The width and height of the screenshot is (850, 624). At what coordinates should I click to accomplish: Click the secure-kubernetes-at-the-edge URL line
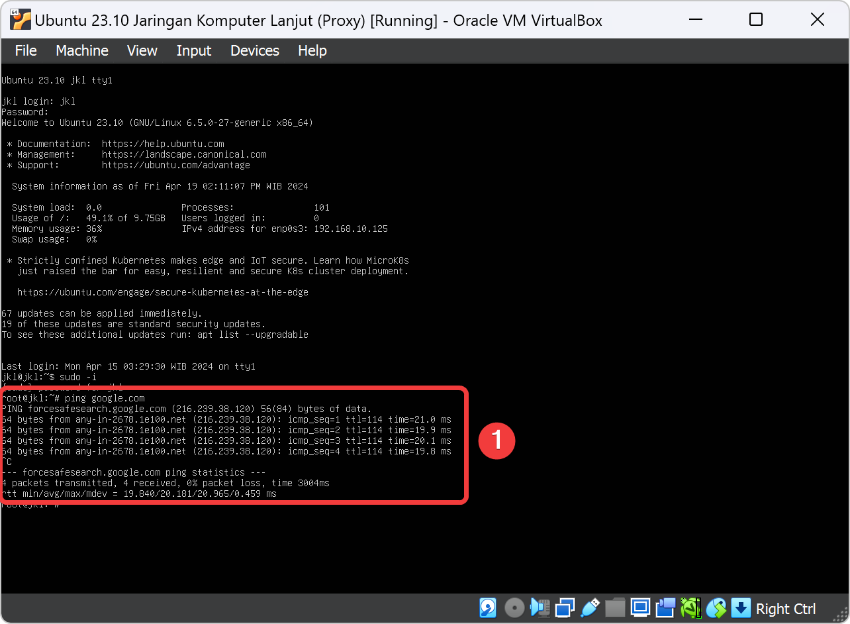coord(163,292)
